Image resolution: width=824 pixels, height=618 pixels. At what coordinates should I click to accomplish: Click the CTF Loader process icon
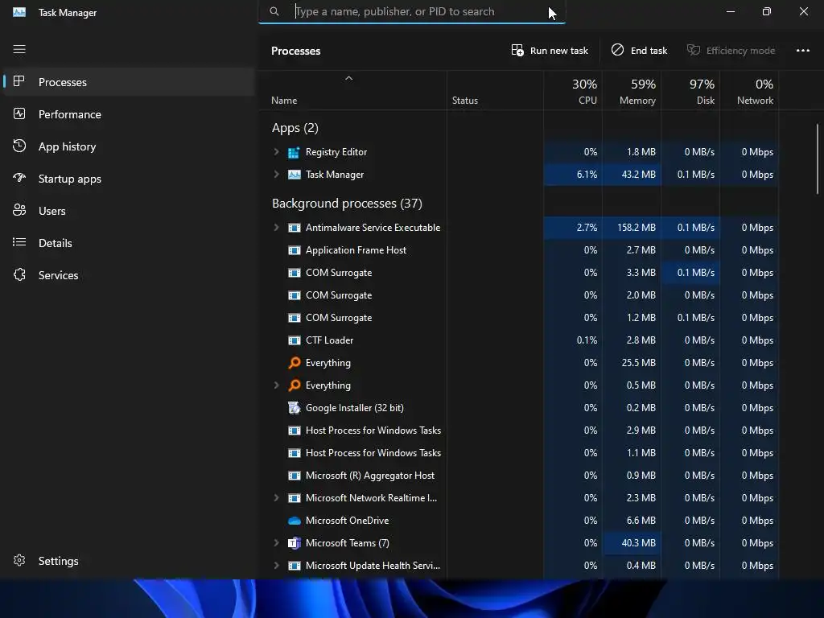(x=295, y=340)
